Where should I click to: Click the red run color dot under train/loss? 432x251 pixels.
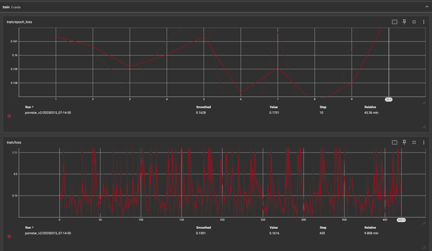9,236
